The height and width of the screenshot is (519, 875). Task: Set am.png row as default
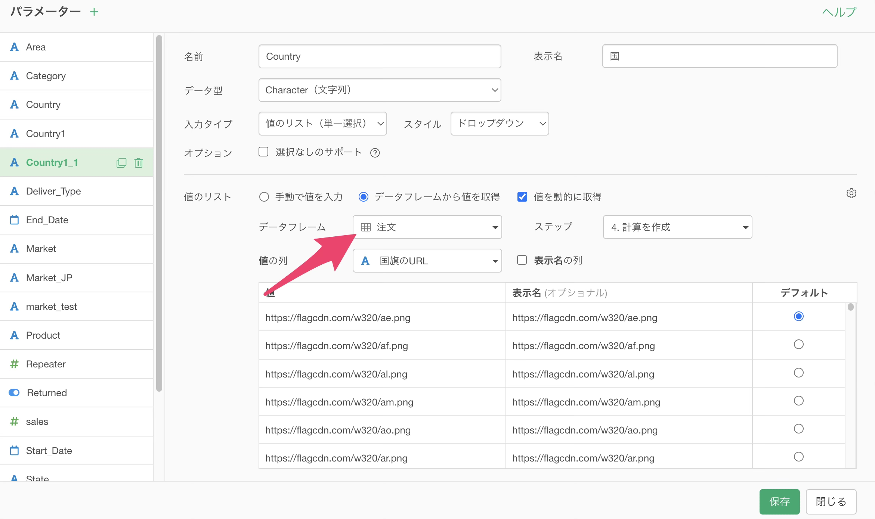pyautogui.click(x=798, y=401)
